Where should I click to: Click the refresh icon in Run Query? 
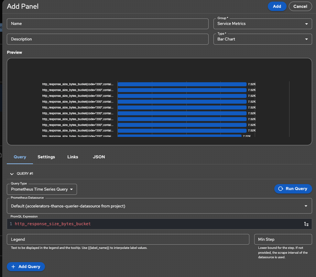coord(280,189)
